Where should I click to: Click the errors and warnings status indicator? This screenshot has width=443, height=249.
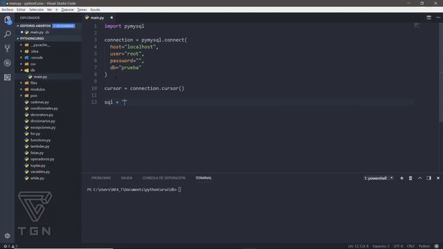point(10,246)
